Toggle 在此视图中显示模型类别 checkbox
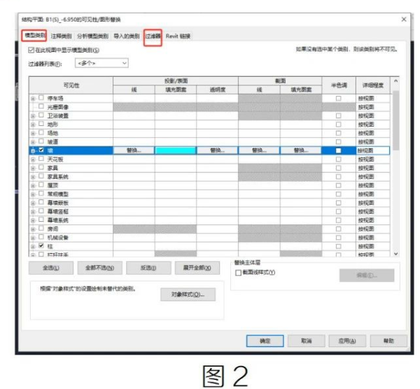The width and height of the screenshot is (420, 389). [x=31, y=50]
